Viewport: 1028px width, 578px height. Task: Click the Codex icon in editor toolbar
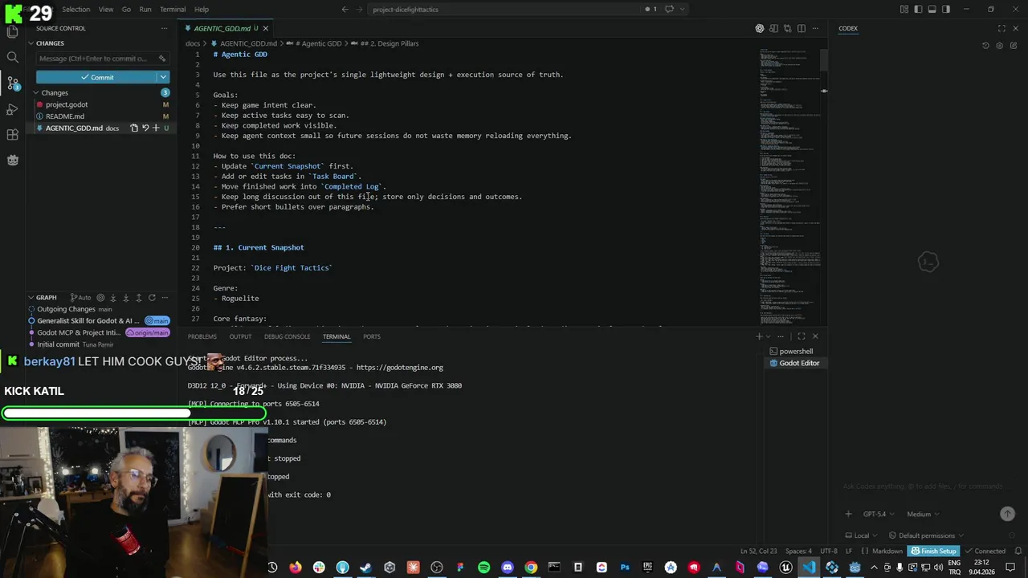point(760,29)
